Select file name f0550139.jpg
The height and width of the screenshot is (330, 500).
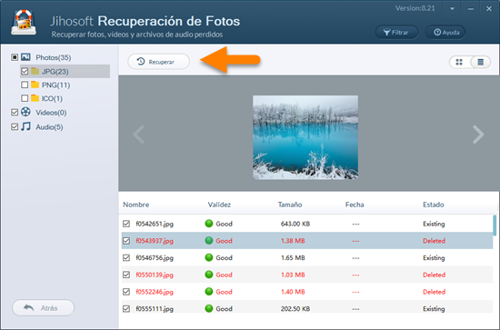155,275
